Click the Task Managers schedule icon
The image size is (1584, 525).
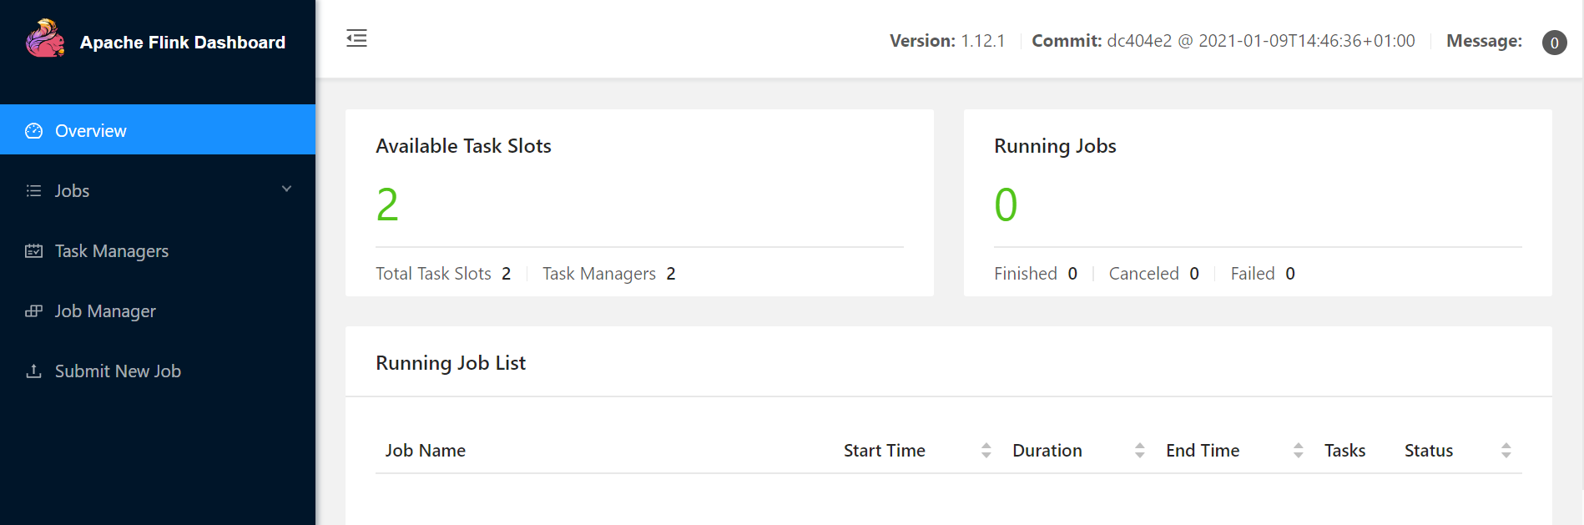pyautogui.click(x=33, y=251)
